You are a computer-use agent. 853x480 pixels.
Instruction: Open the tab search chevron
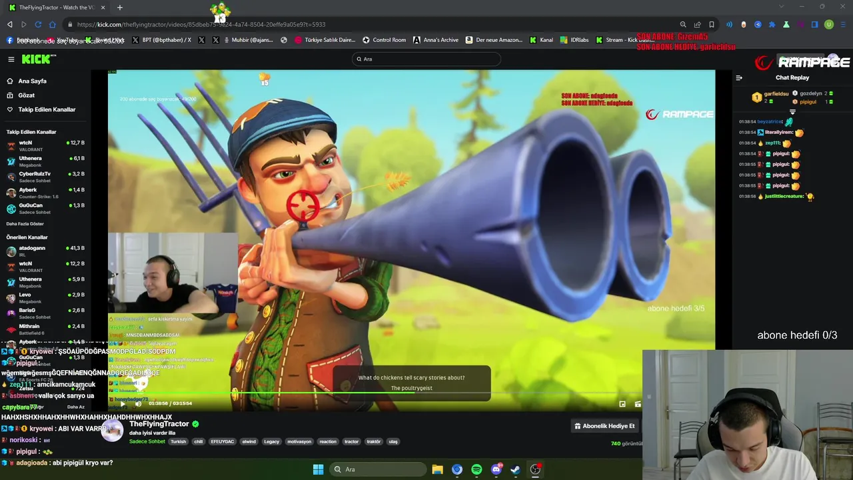point(782,7)
